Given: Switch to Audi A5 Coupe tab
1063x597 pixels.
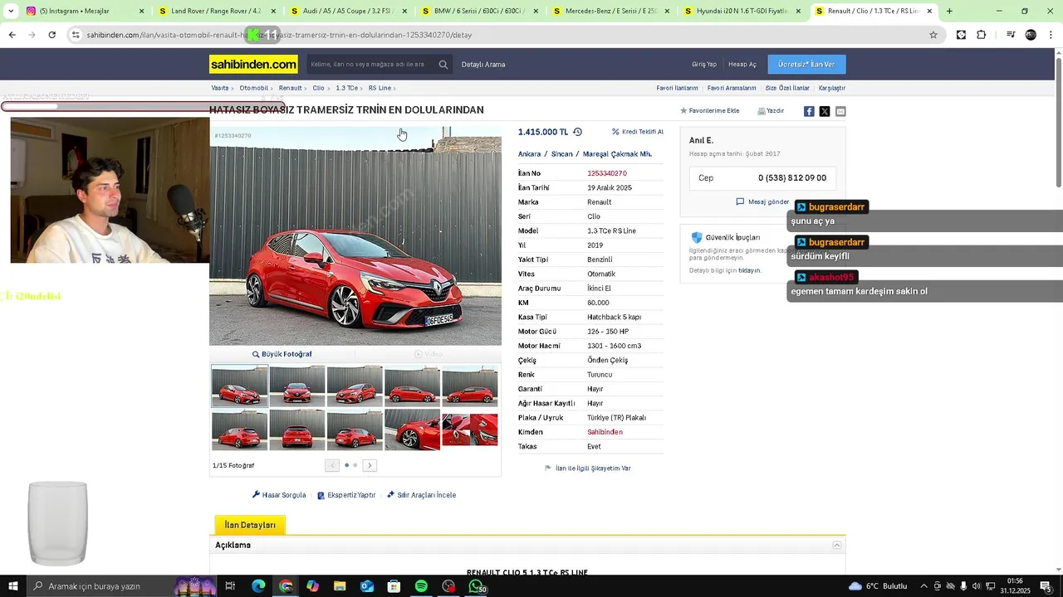Looking at the screenshot, I should click(350, 12).
